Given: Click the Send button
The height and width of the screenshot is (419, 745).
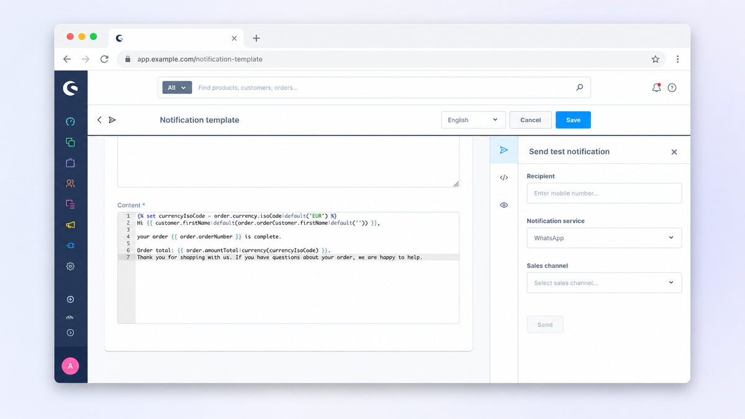Looking at the screenshot, I should tap(545, 325).
